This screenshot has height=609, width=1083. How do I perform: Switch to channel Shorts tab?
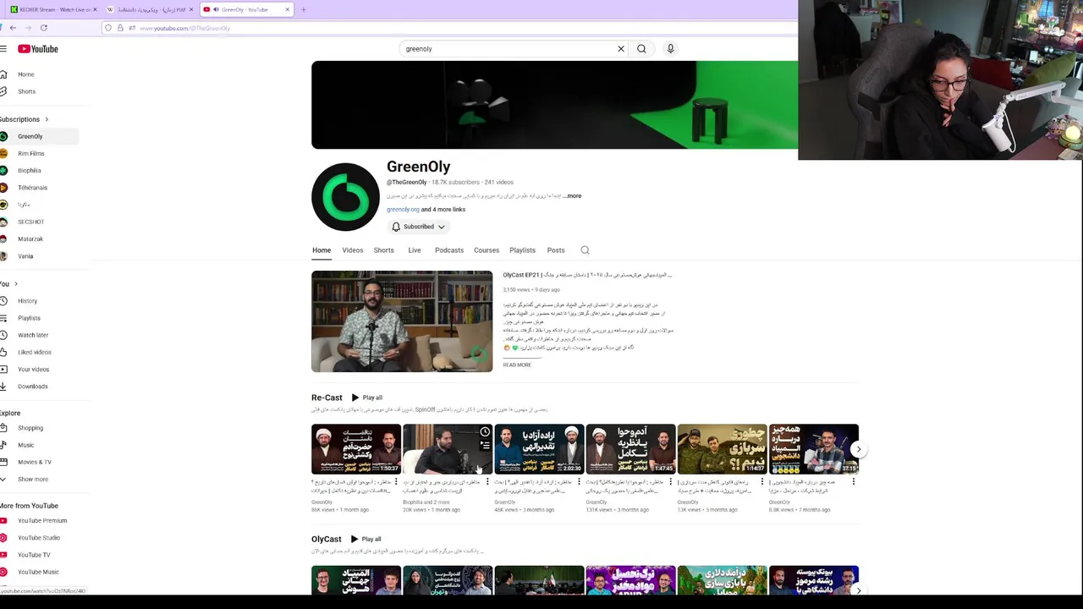384,250
